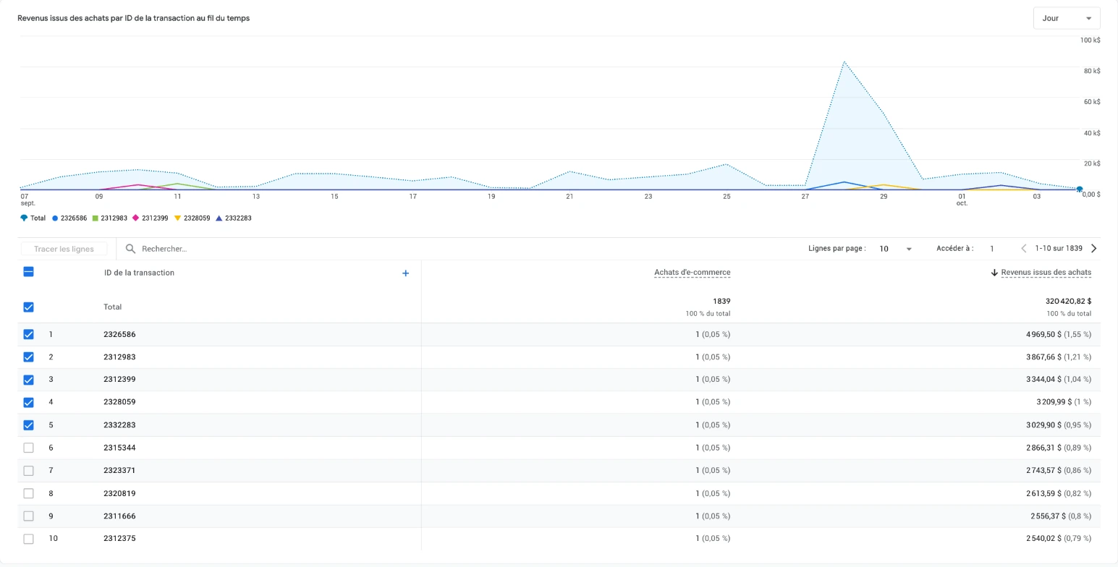
Task: Click the 2328059 yellow triangle legend marker
Action: coord(177,218)
